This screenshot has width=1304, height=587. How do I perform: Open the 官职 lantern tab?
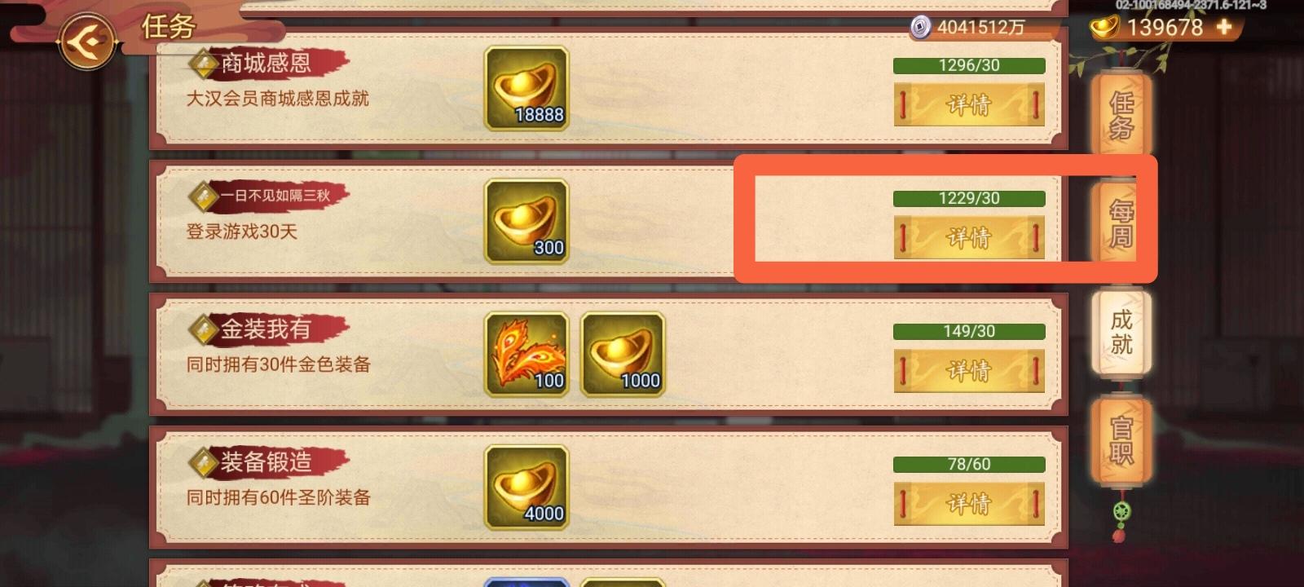tap(1121, 440)
